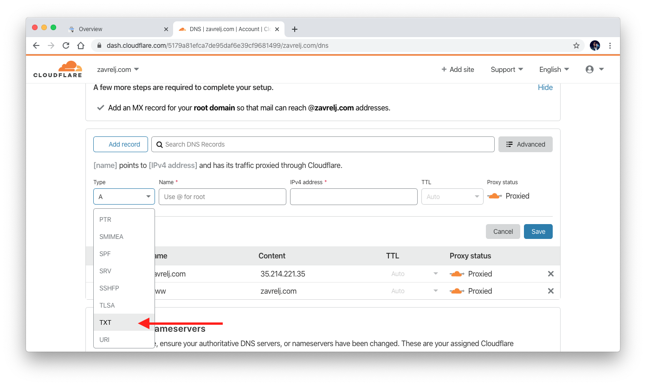The height and width of the screenshot is (386, 646).
Task: Click the Proxy status column header
Action: pos(470,256)
